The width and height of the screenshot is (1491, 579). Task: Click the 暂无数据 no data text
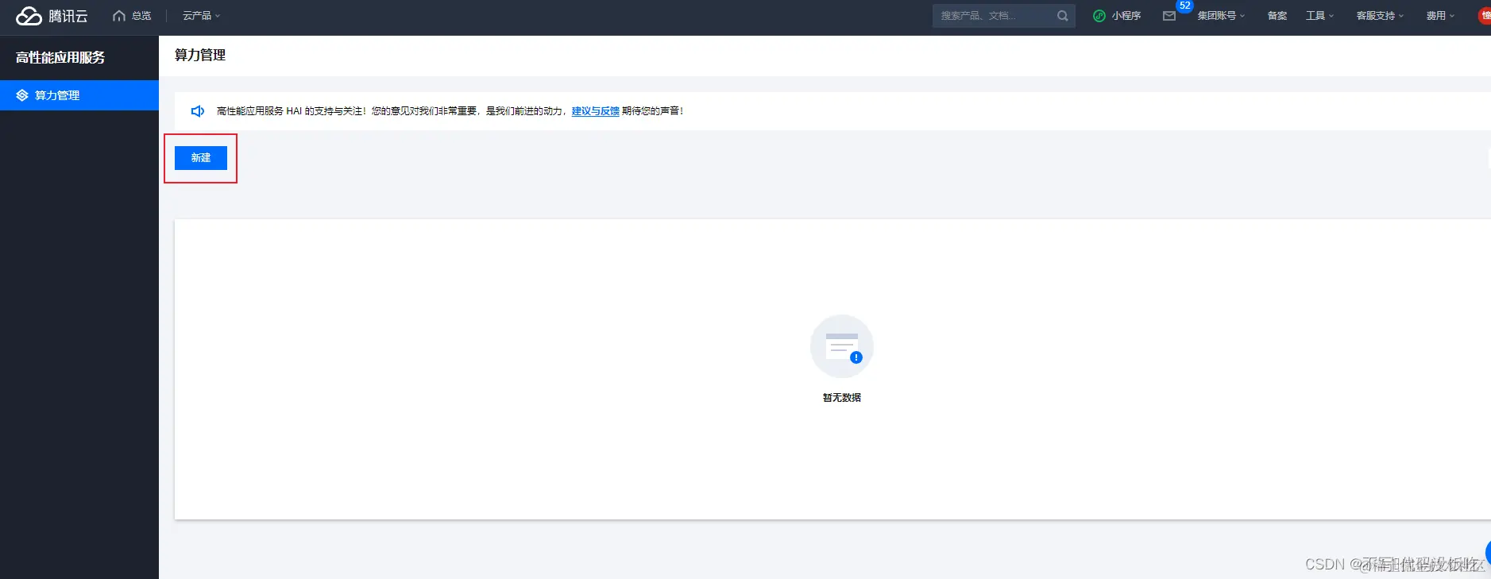pos(842,398)
